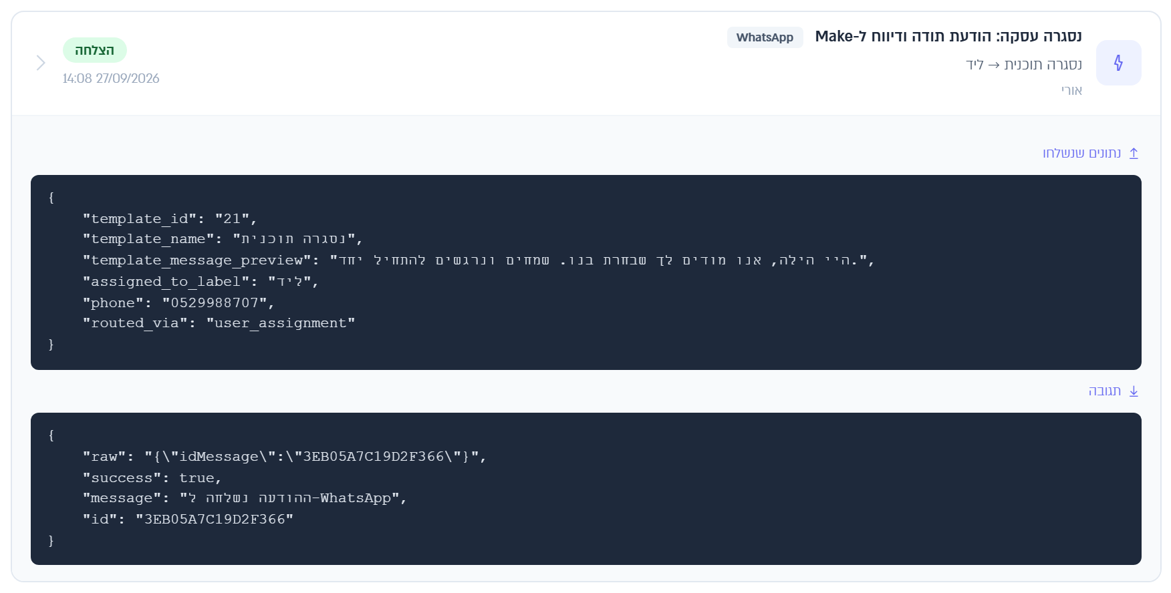Click the נתונים שנשלחו section label

1082,153
